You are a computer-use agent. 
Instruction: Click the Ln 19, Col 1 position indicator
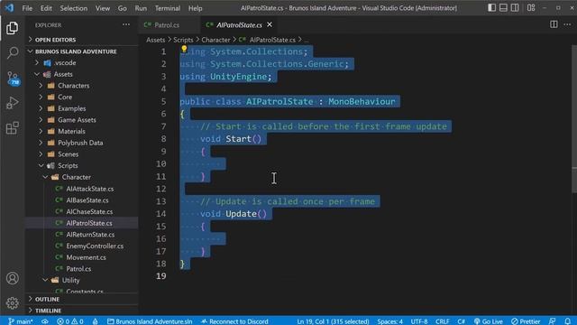tap(333, 321)
